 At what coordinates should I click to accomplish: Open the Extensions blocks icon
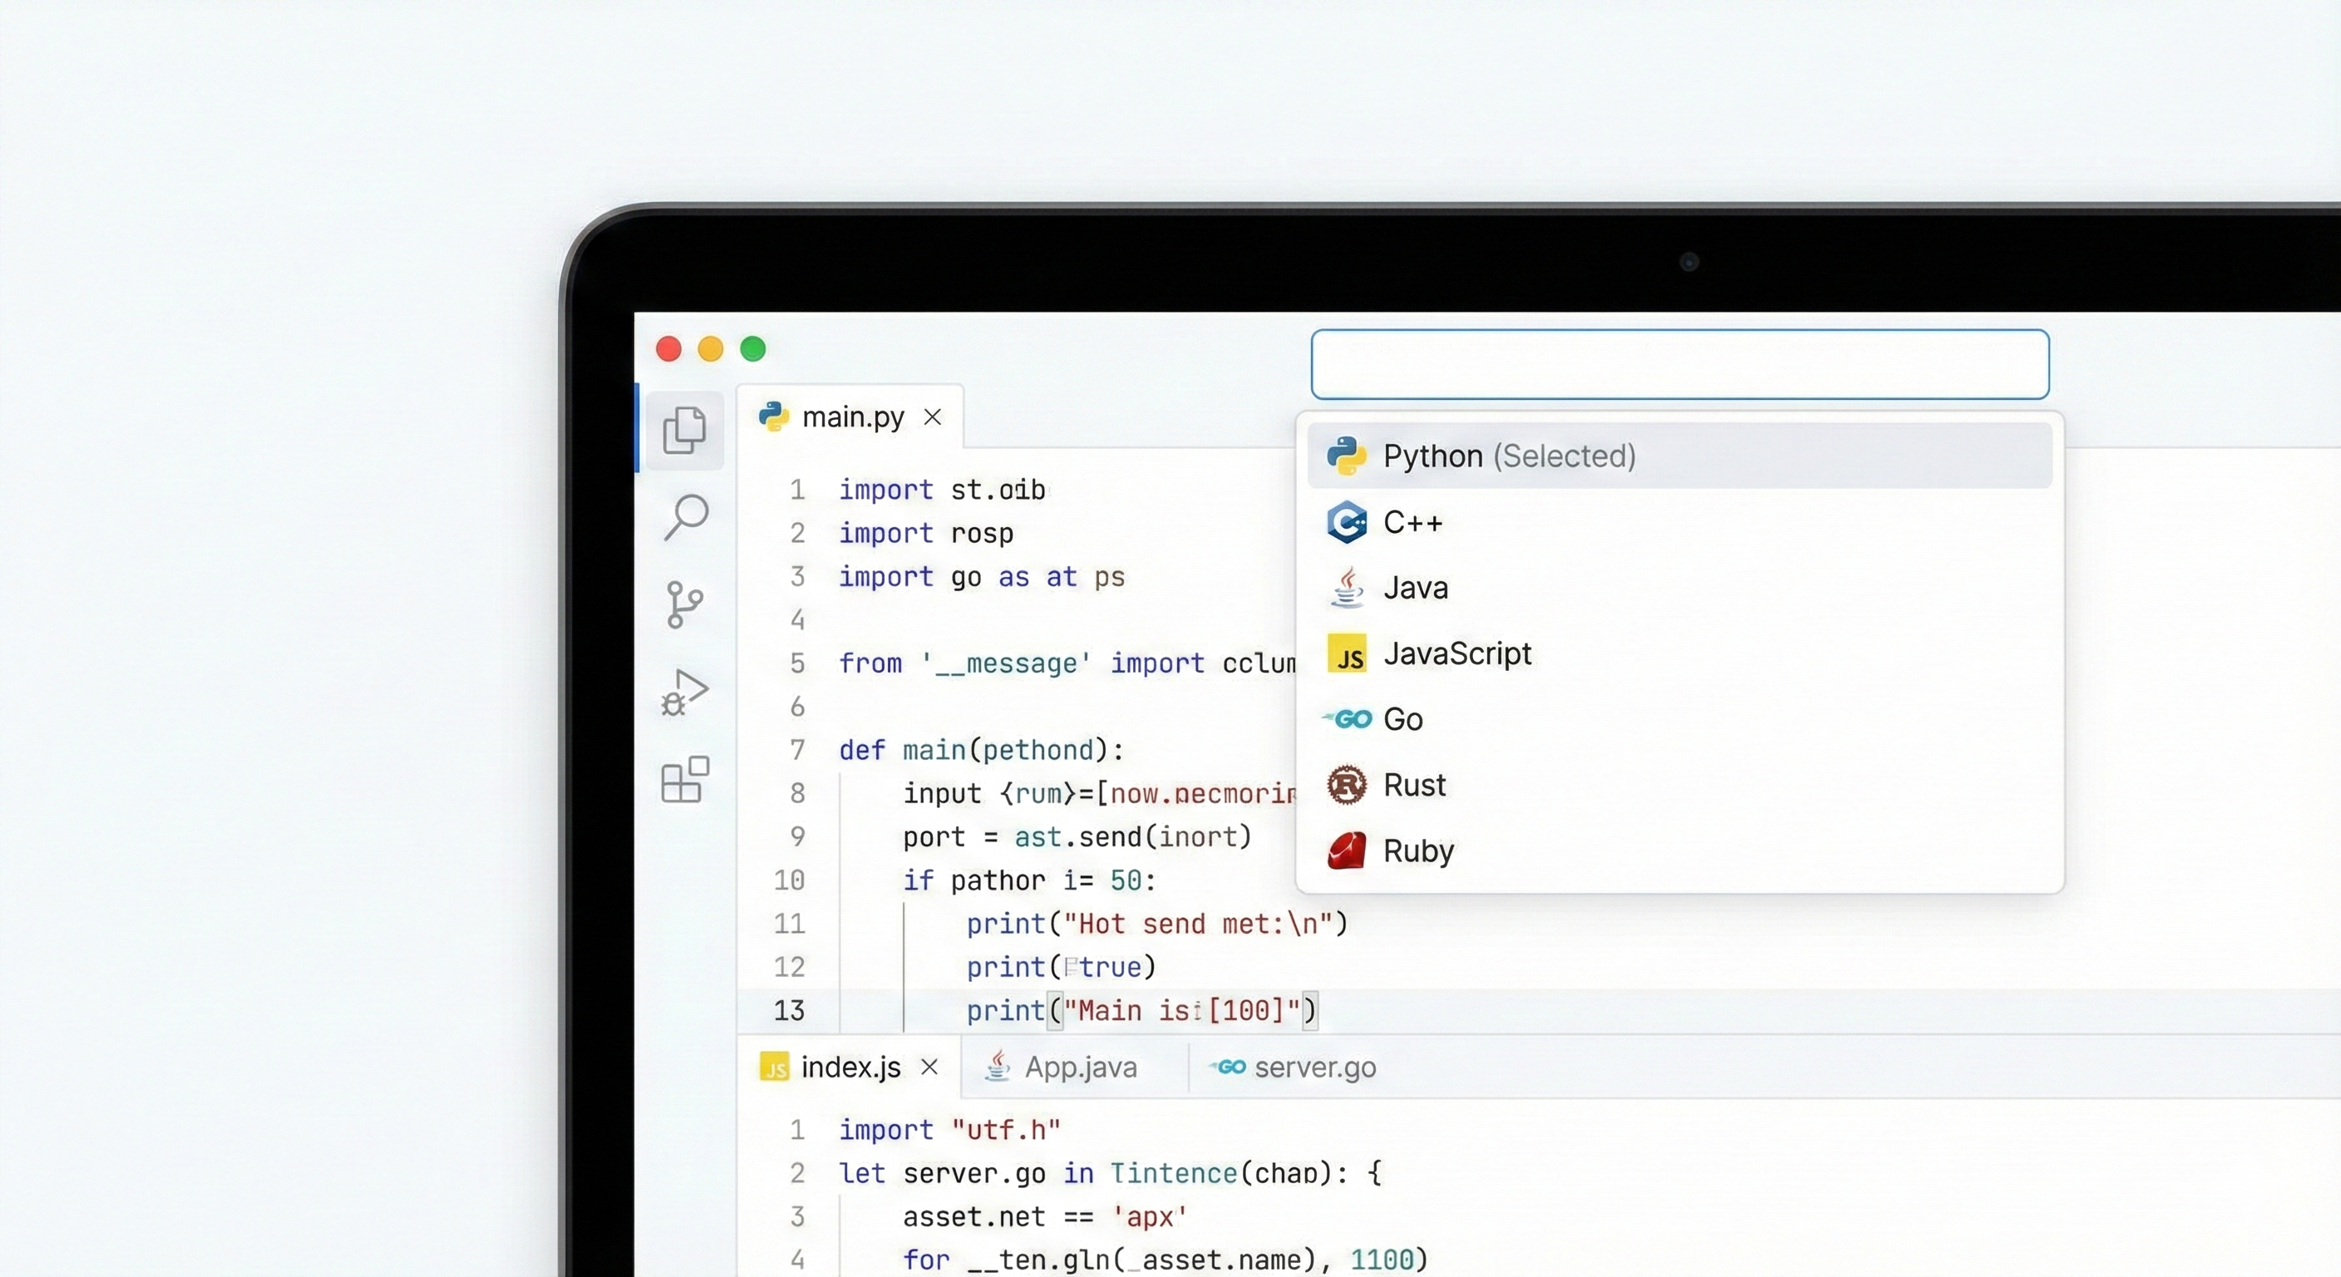684,780
